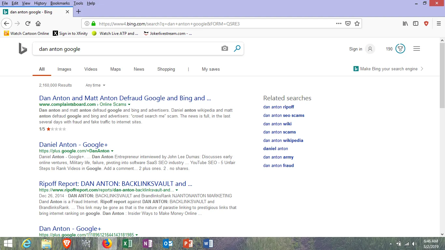The image size is (445, 250).
Task: Open the Bookmarks menu
Action: point(60,3)
